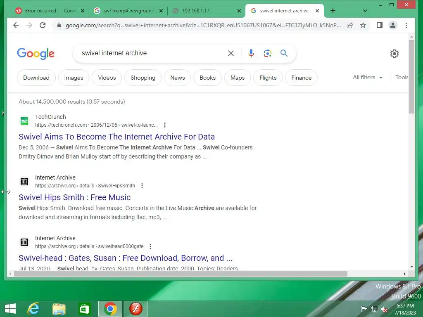
Task: Switch to the Flash Player taskbar icon
Action: (135, 309)
